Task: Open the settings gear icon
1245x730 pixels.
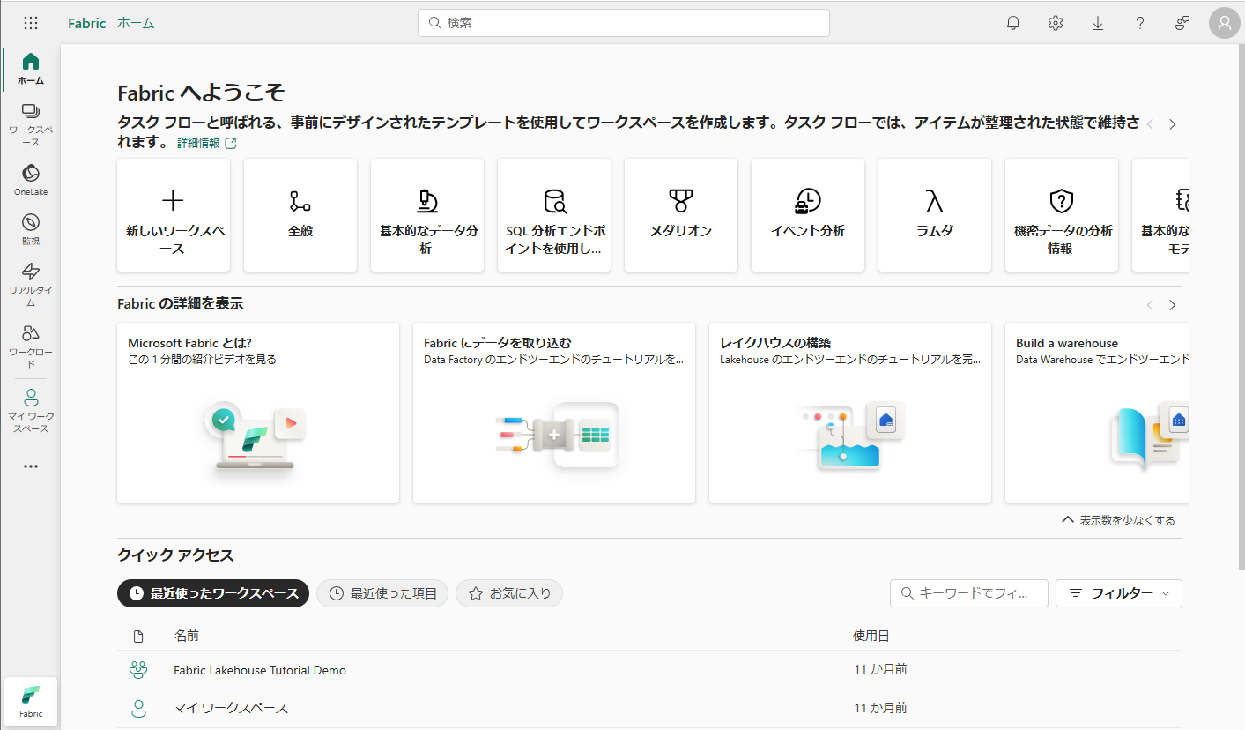Action: (x=1056, y=23)
